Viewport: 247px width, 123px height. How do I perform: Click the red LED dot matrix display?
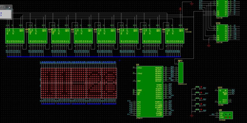[79, 83]
